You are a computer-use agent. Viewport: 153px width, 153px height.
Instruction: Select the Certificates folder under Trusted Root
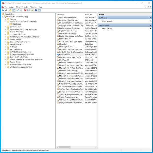[16, 24]
